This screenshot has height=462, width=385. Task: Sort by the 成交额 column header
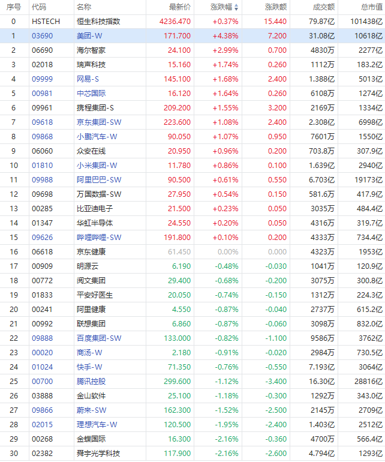click(x=324, y=7)
